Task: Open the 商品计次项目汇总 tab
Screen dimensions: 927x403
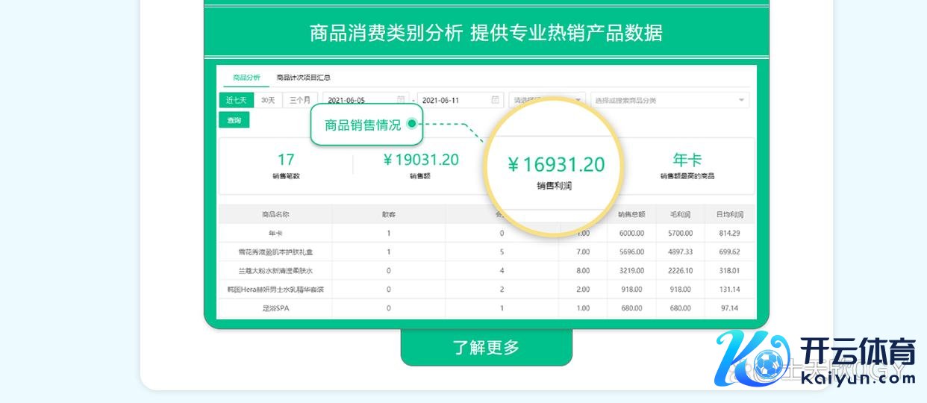Action: (x=303, y=77)
